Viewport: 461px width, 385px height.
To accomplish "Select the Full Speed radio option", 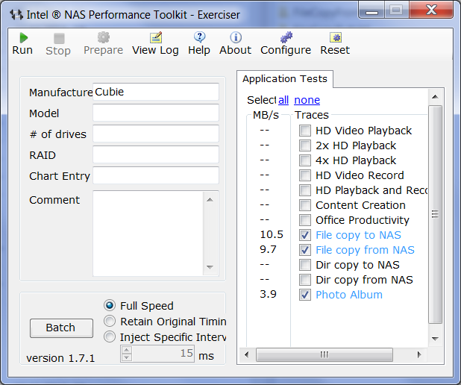I will (x=110, y=306).
